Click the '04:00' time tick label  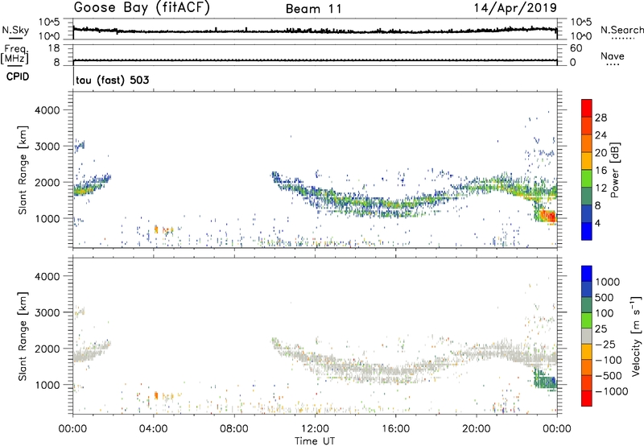[153, 429]
